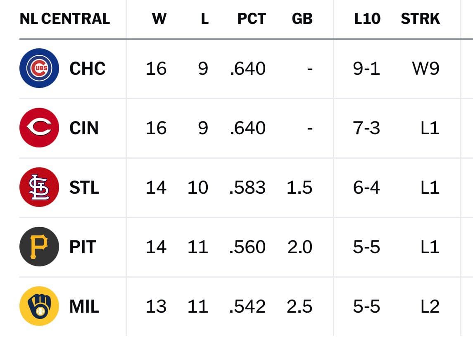Click the Milwaukee Brewers glove logo
This screenshot has width=473, height=342.
39,306
